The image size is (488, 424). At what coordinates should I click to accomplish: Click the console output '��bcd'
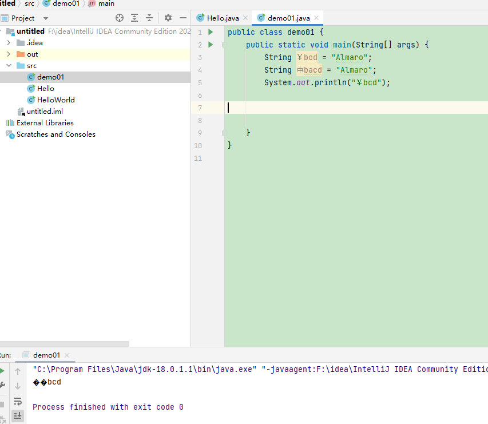coord(47,382)
